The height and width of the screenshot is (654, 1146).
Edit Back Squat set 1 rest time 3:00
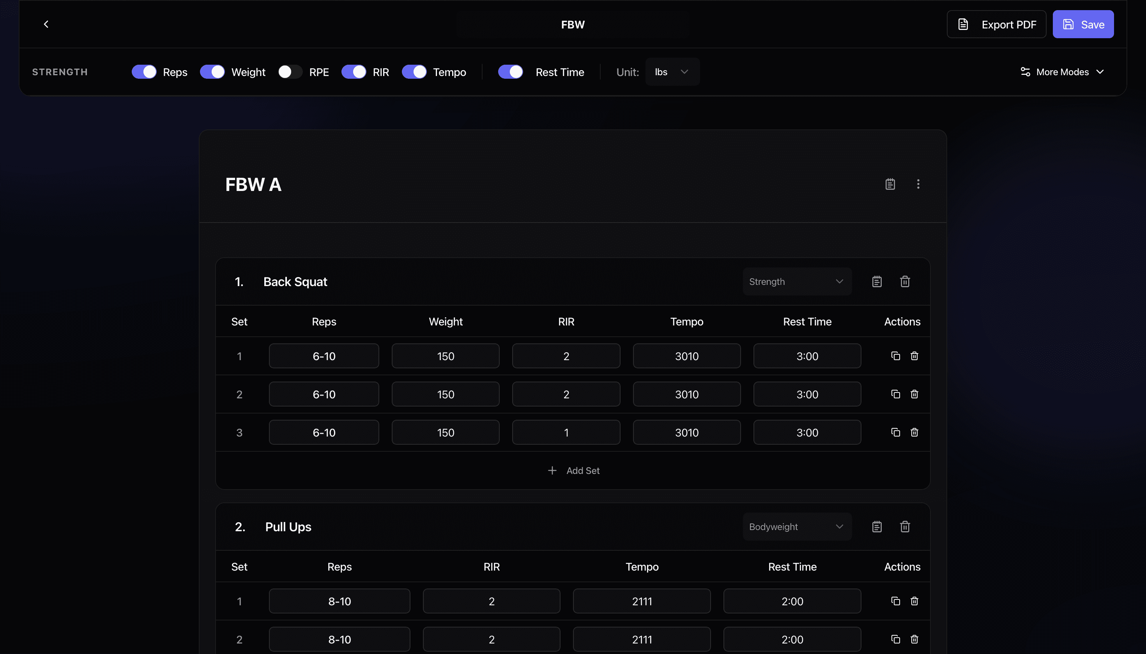[x=807, y=356]
